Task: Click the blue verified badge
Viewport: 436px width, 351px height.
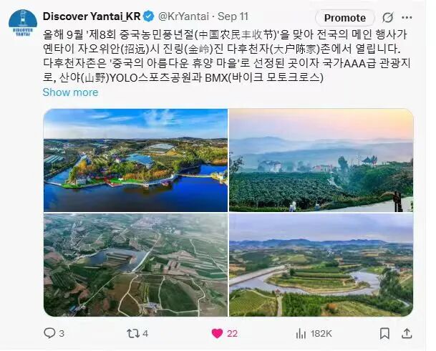Action: (148, 16)
